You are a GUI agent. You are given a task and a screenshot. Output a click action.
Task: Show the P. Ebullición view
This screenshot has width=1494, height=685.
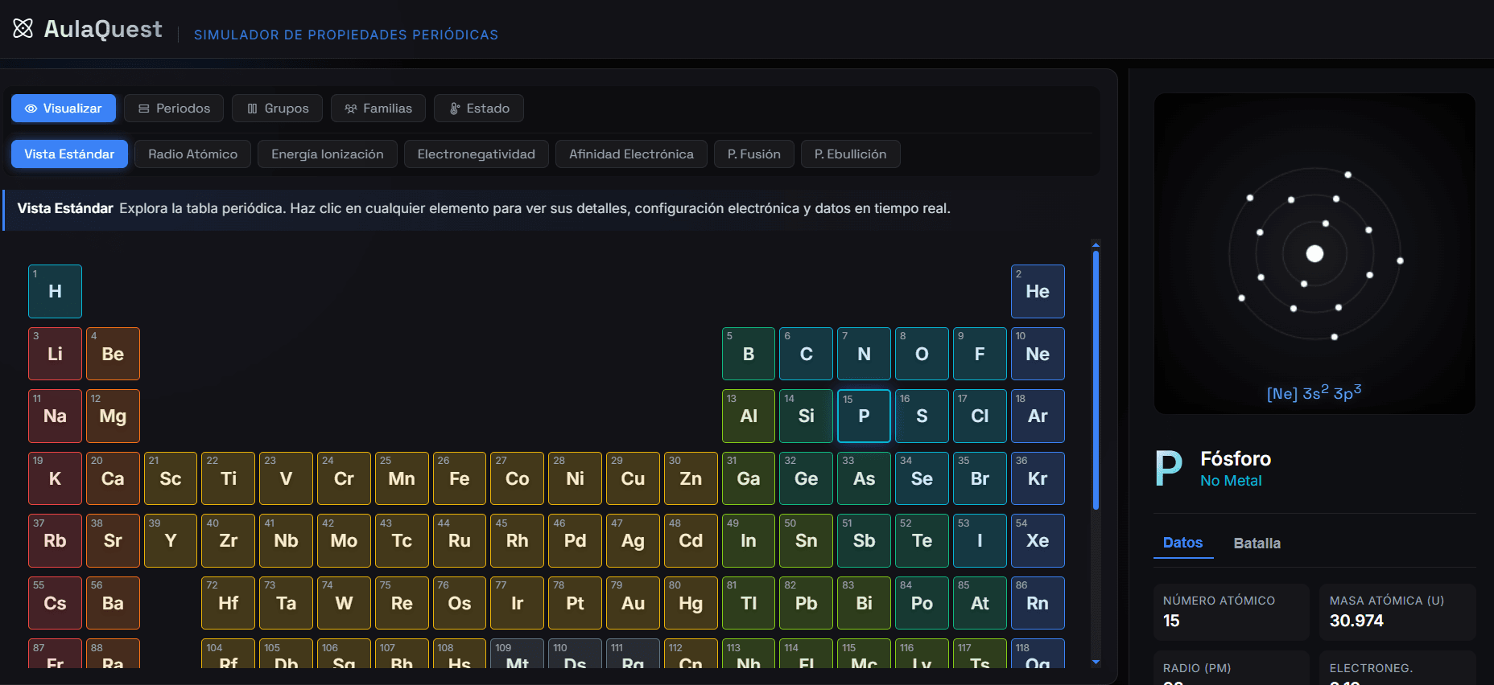click(851, 154)
